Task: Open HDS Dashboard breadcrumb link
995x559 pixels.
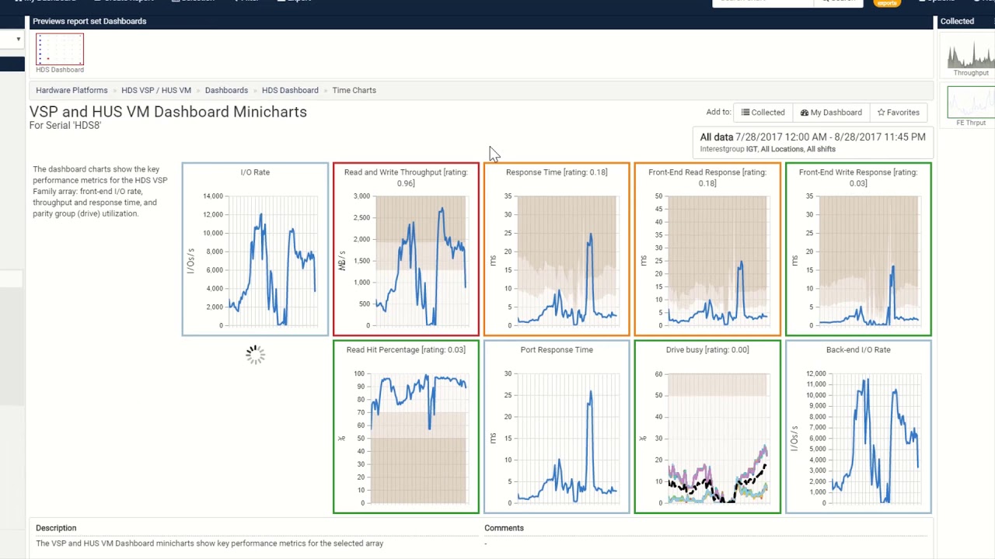Action: [290, 90]
